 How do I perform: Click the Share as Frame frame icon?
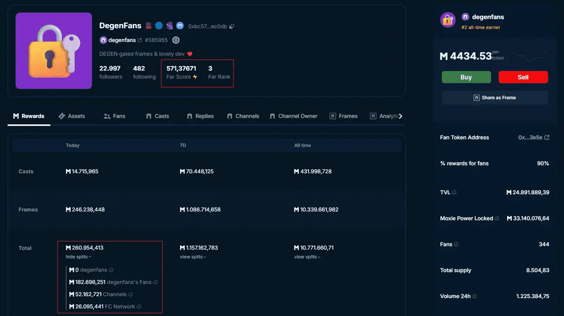(477, 98)
